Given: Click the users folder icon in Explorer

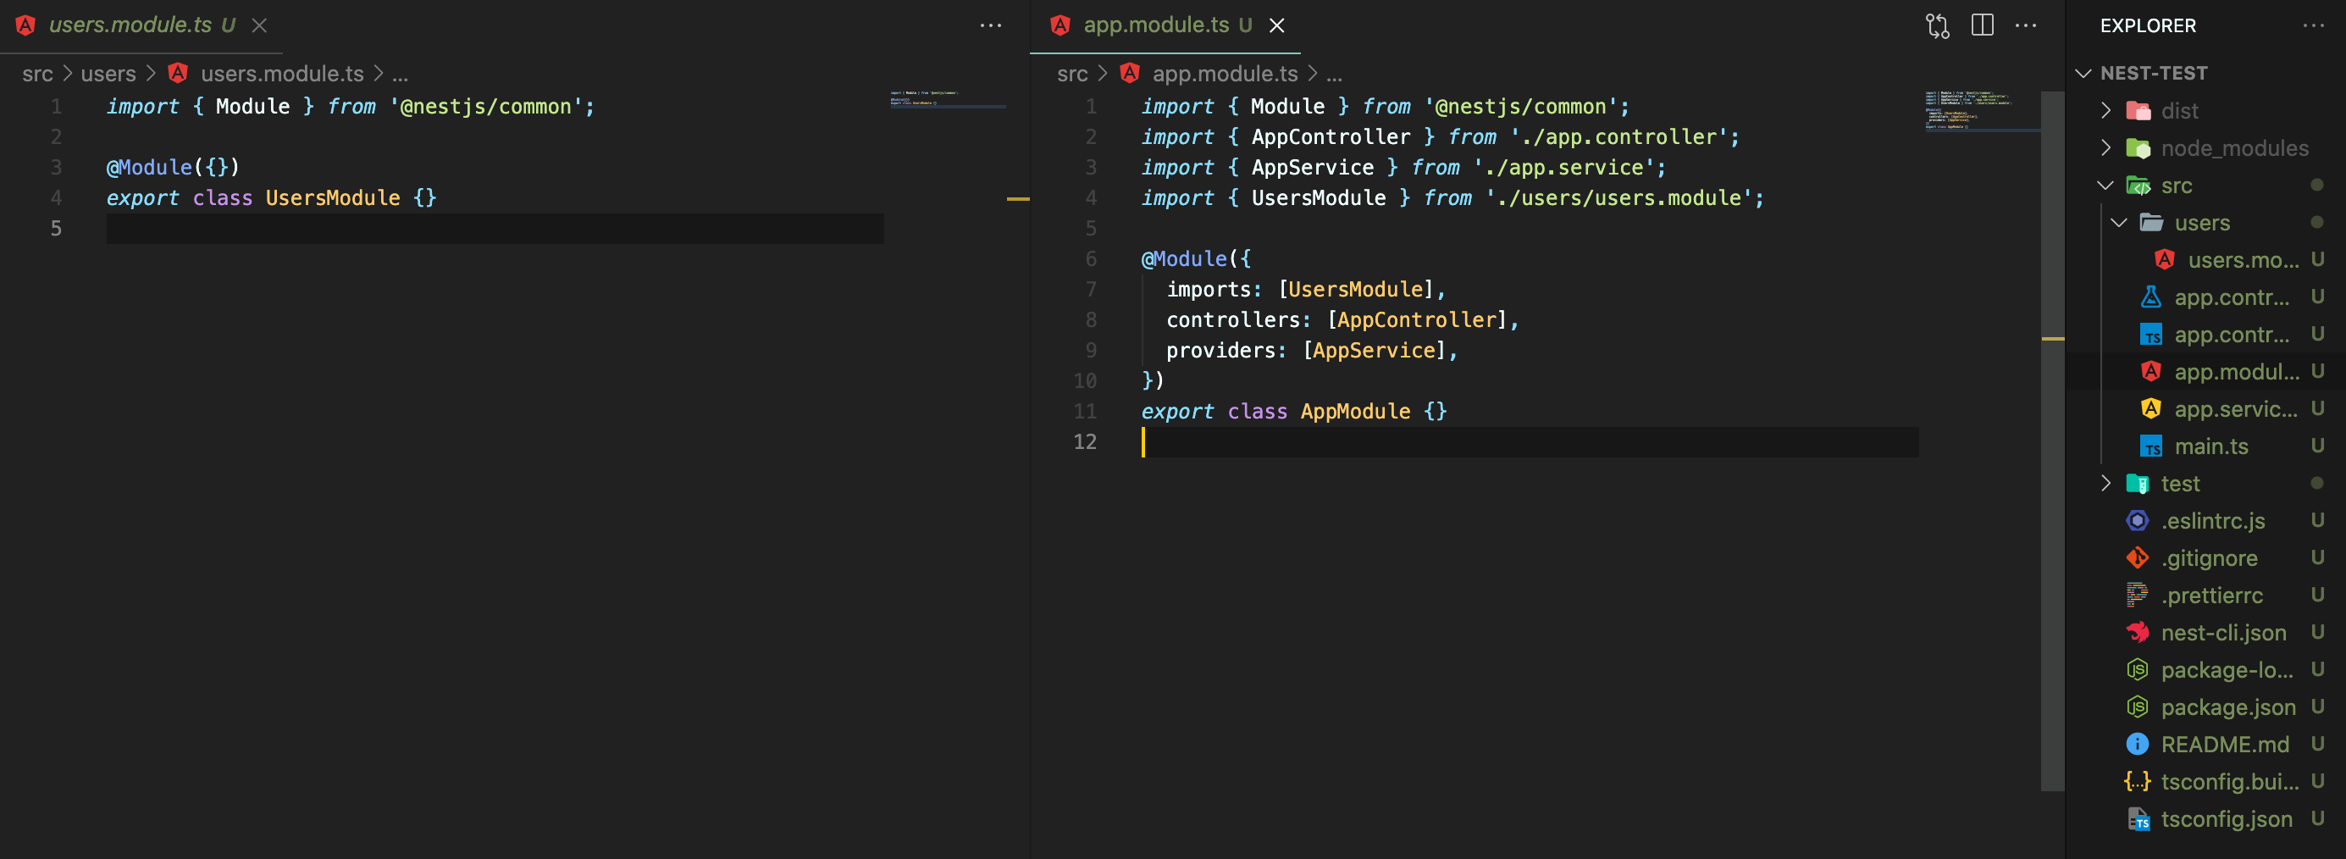Looking at the screenshot, I should click(x=2151, y=222).
